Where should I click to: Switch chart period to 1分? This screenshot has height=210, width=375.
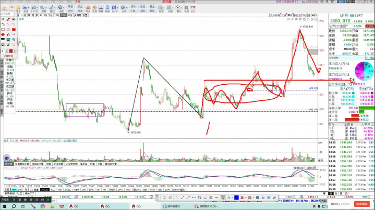(x=45, y=15)
